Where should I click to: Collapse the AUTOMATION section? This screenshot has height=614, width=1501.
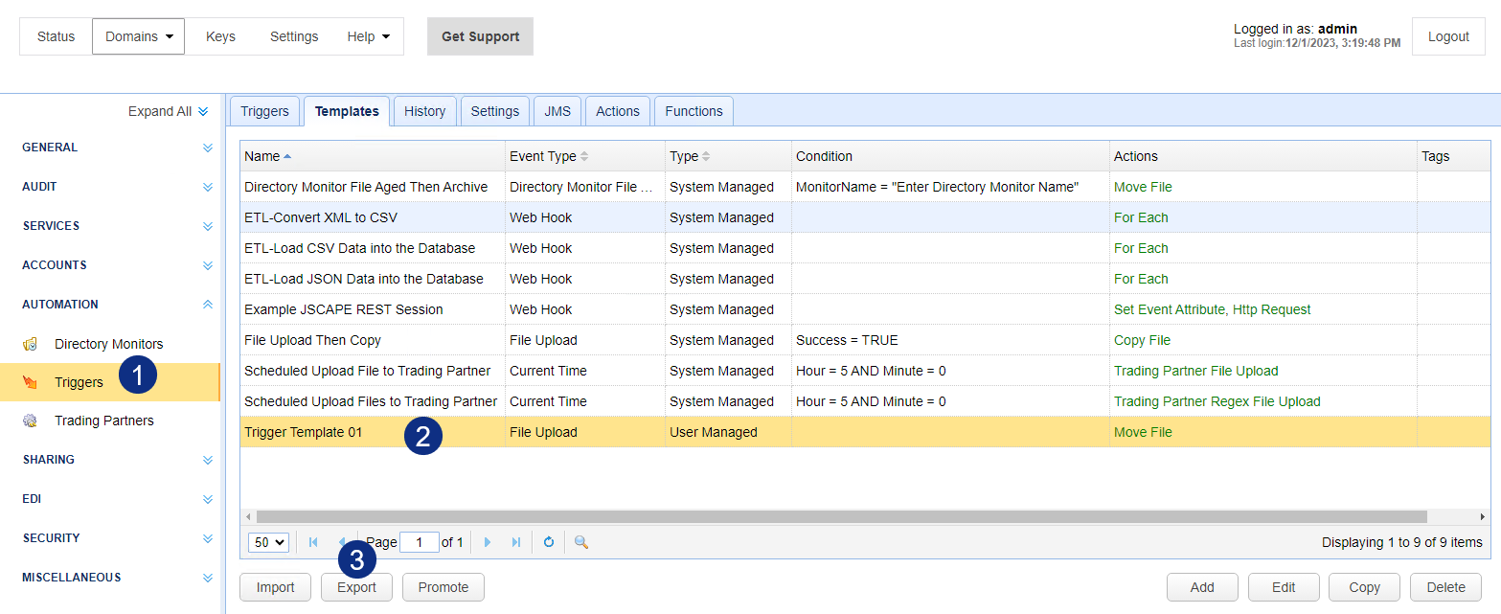207,305
